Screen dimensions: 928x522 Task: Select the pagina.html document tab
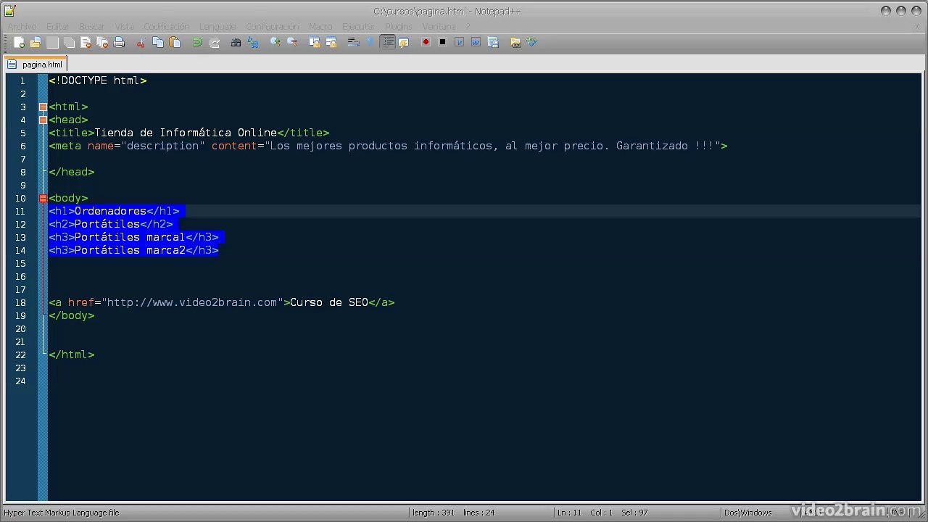36,65
